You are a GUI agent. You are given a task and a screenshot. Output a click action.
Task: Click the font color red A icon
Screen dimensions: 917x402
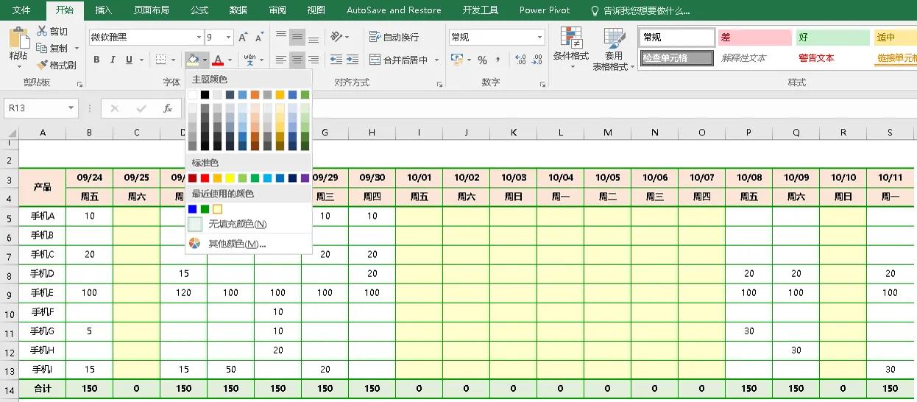click(x=218, y=60)
